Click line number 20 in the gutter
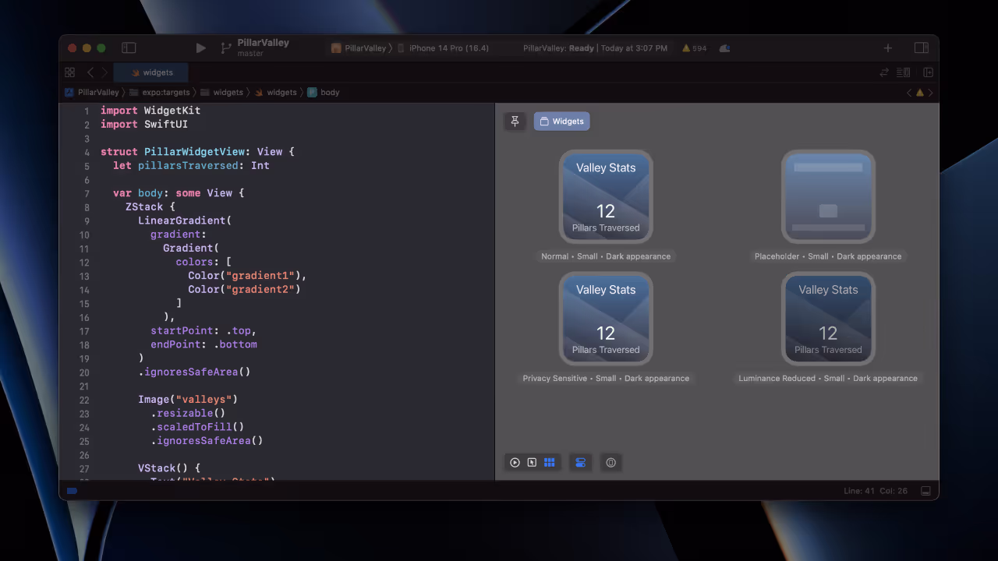 pos(84,372)
